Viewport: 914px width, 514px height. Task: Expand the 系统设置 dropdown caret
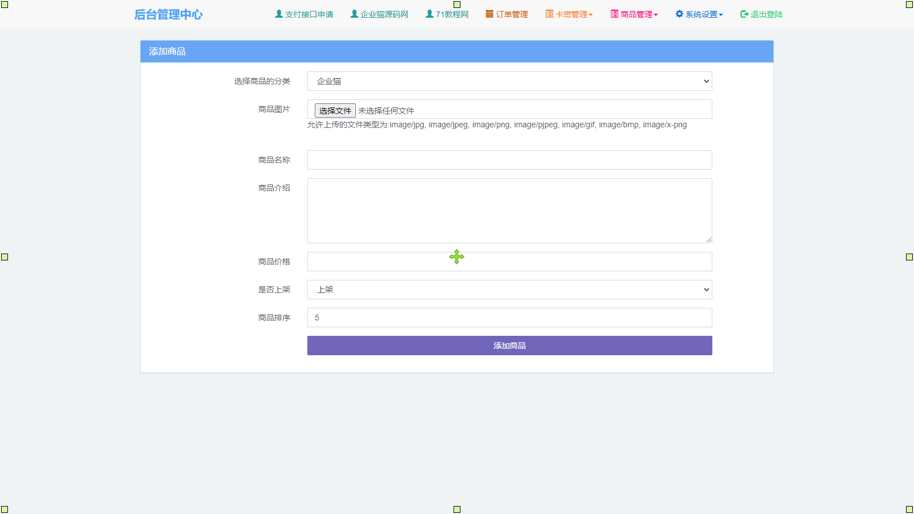click(x=721, y=15)
